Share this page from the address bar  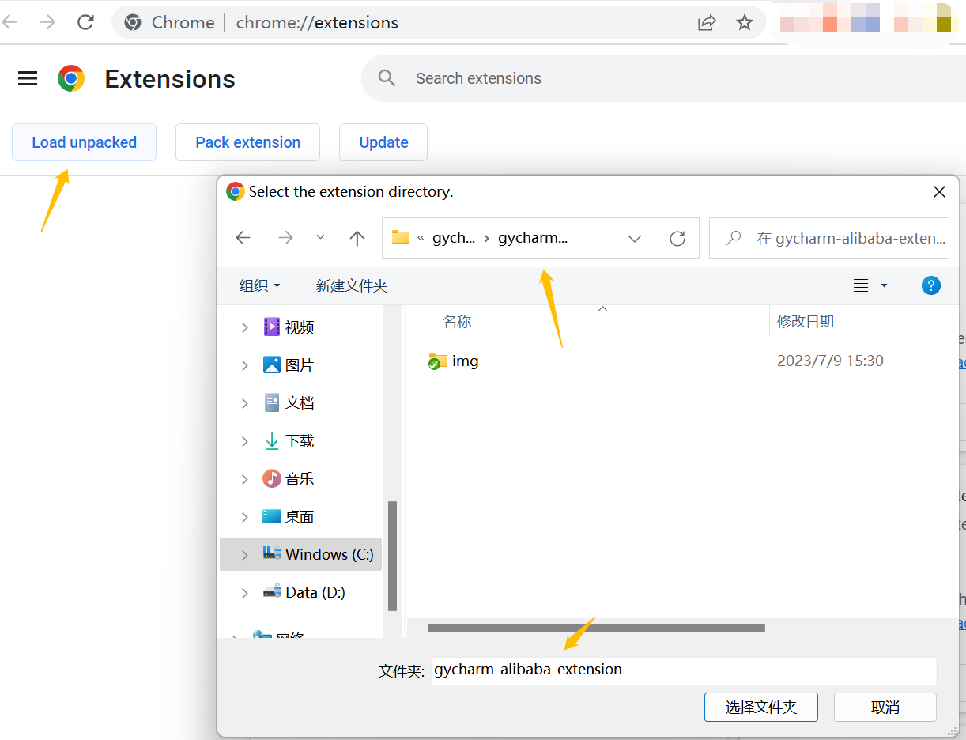[x=707, y=22]
